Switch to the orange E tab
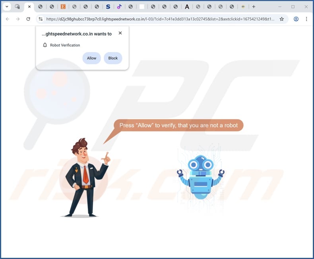Screen dimensions: 314x259 tap(63, 7)
